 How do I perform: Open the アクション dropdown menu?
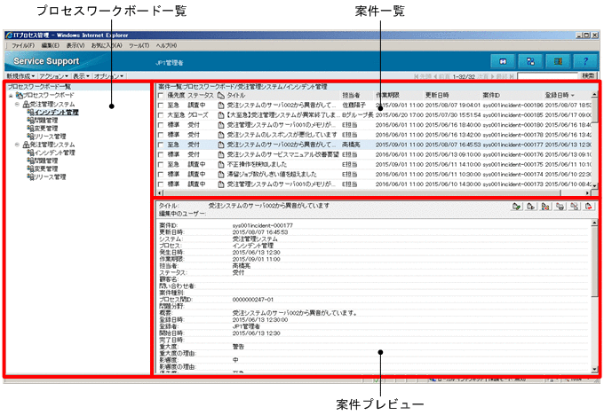coord(54,76)
